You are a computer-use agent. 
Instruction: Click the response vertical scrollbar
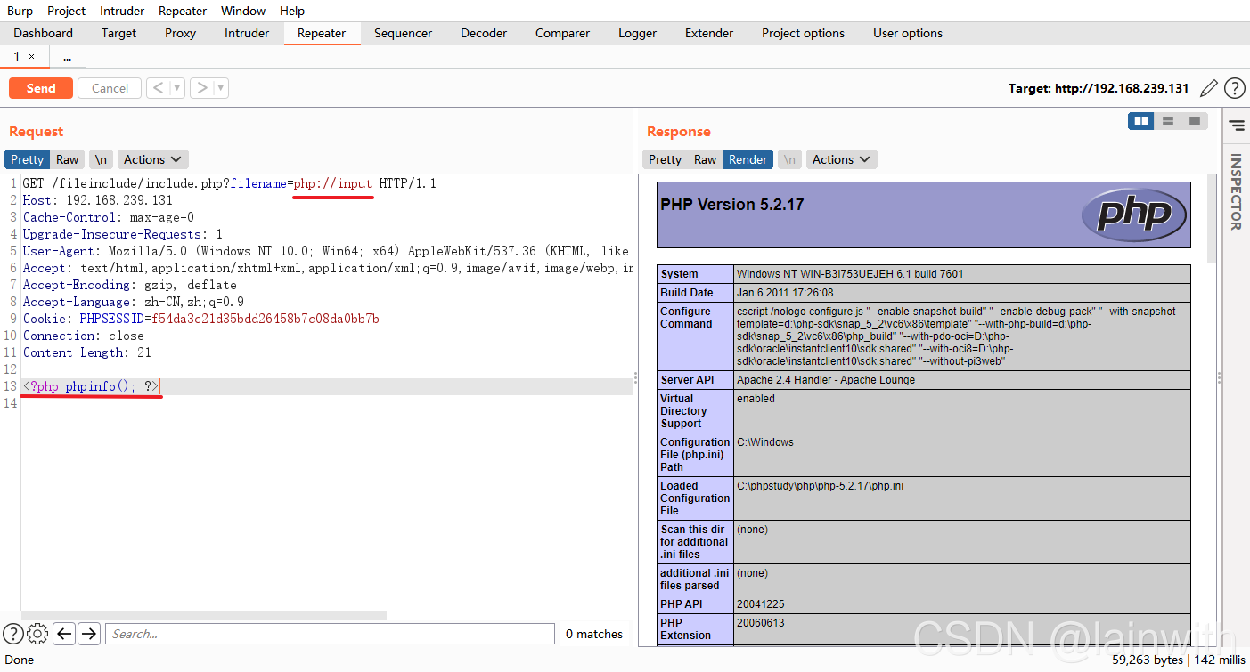tap(1212, 219)
